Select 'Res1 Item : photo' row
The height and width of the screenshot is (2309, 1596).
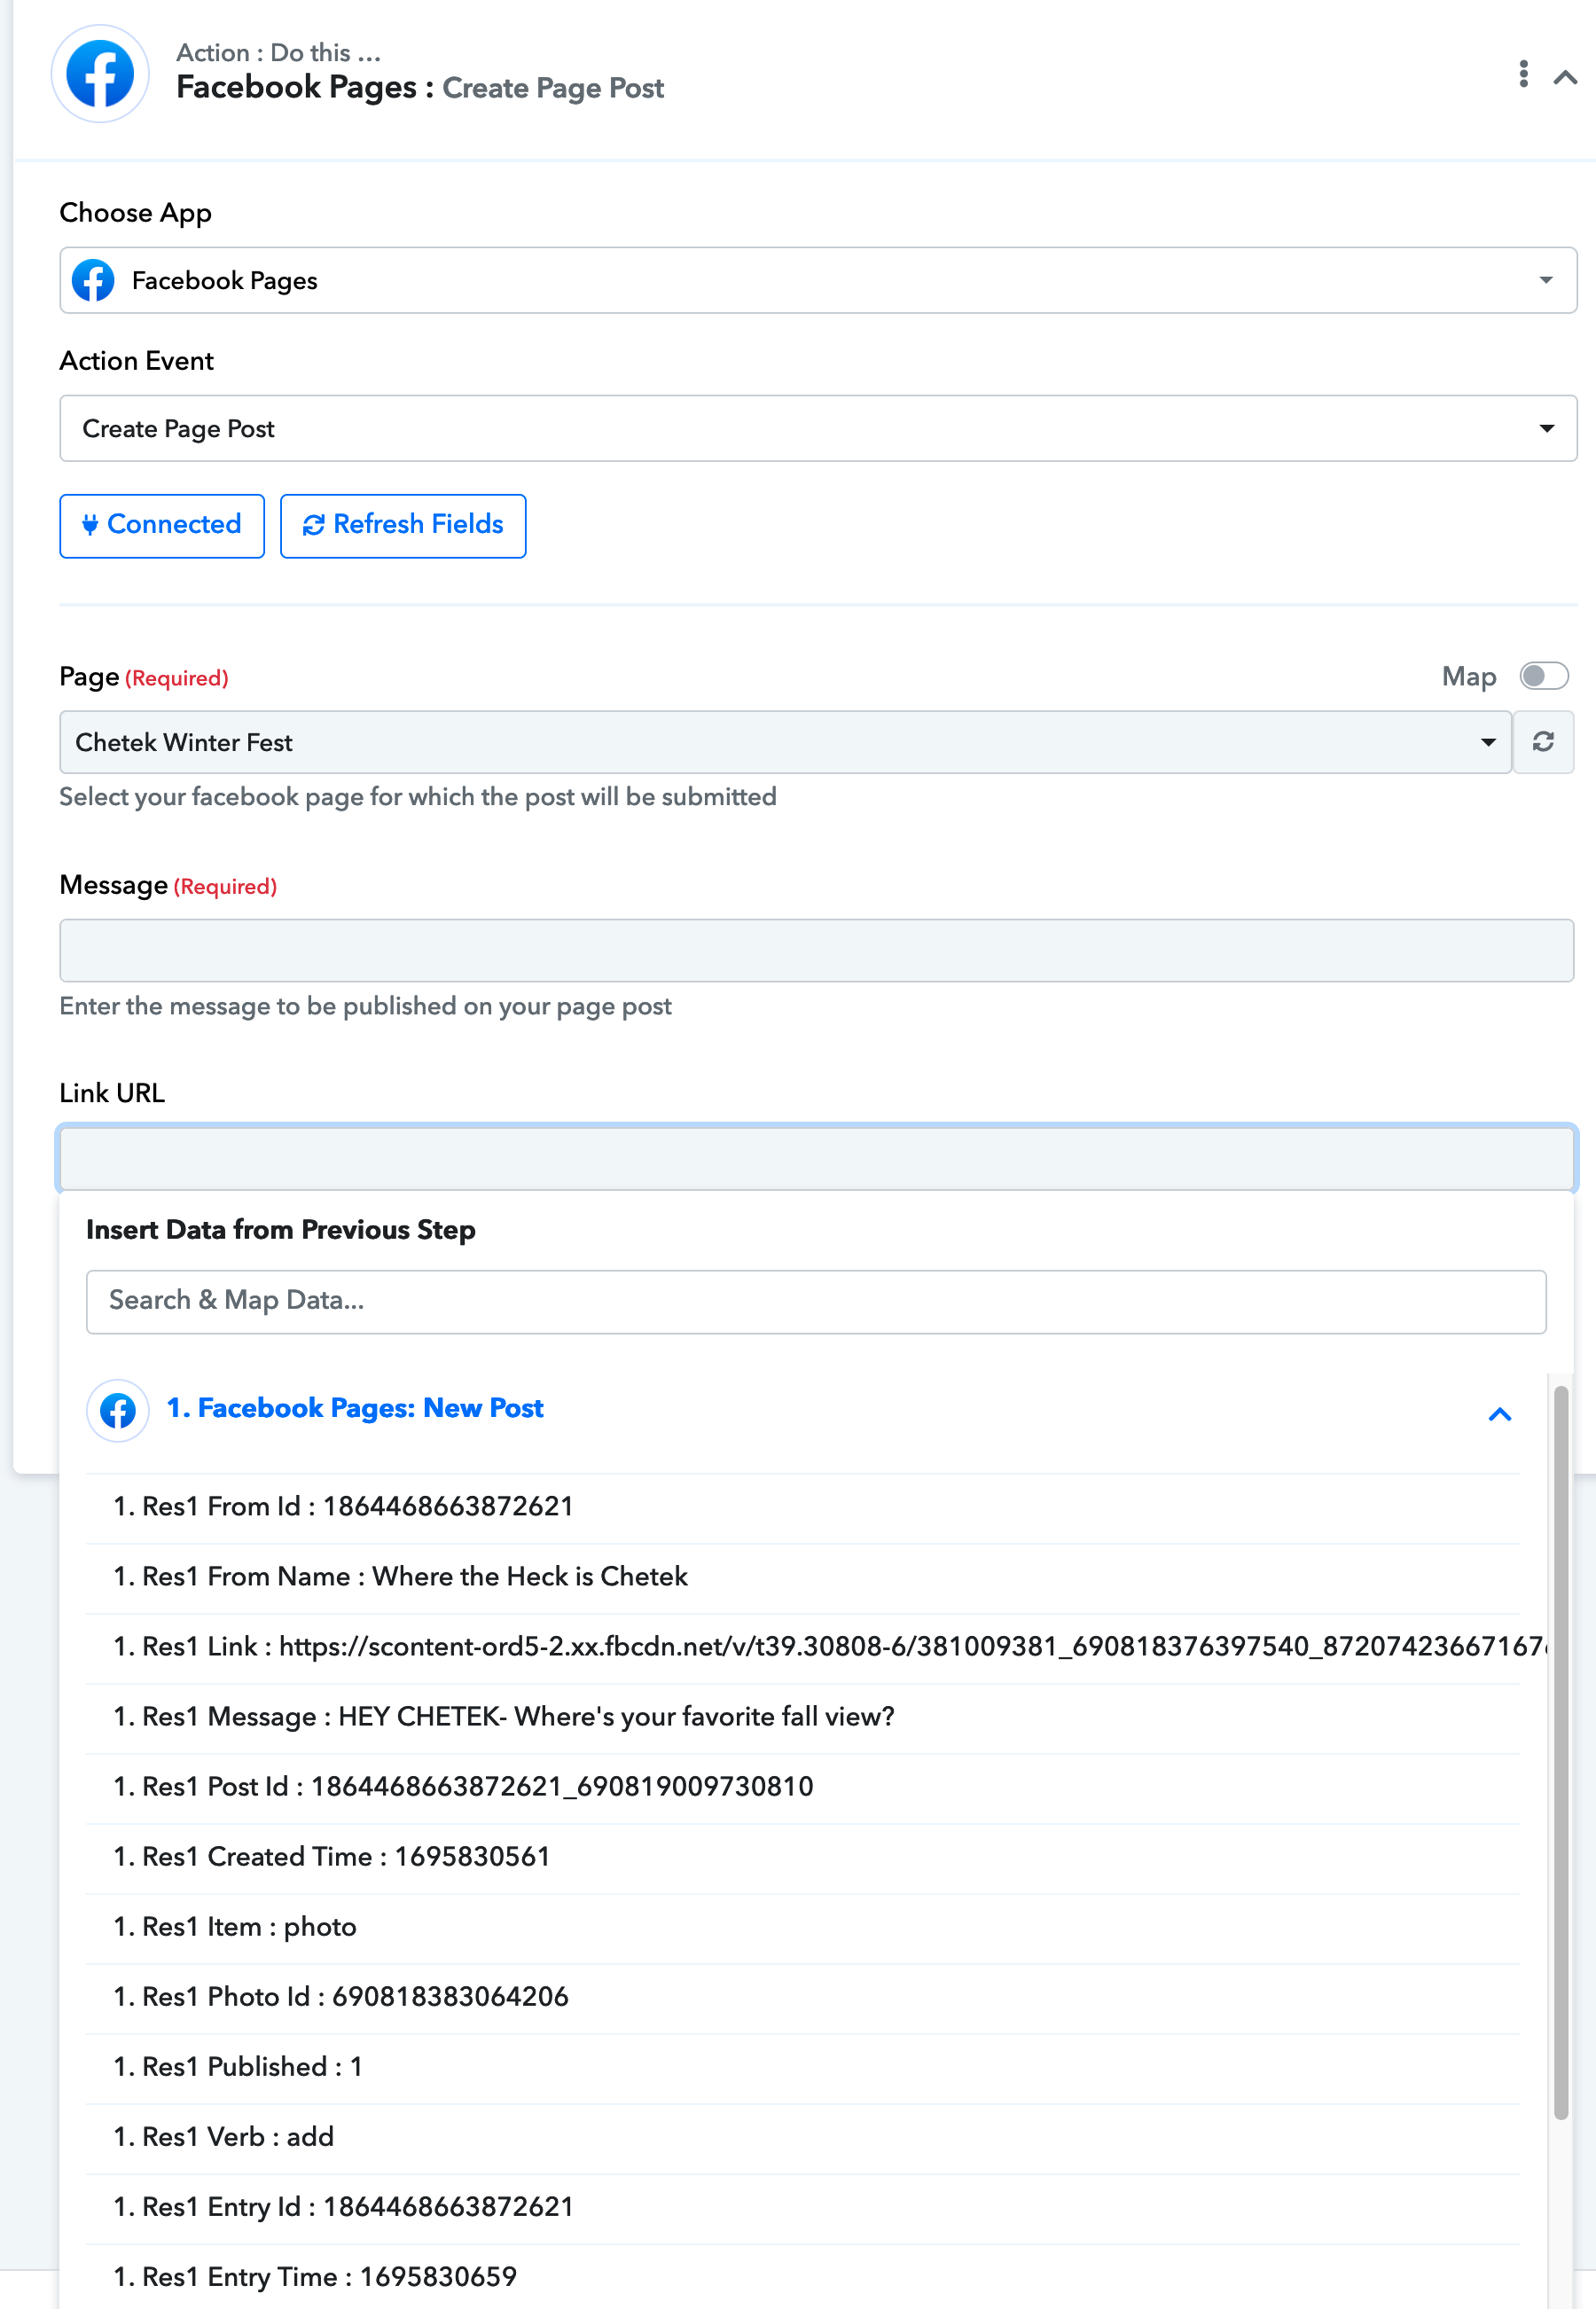pos(802,1927)
